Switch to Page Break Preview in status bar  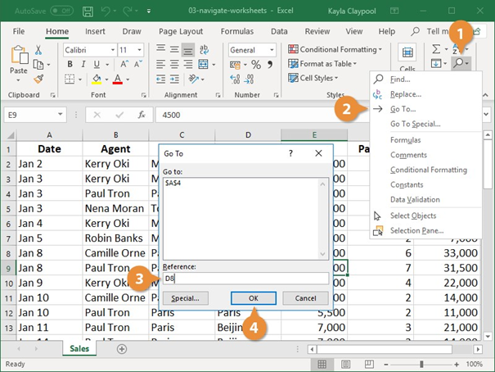pyautogui.click(x=369, y=364)
